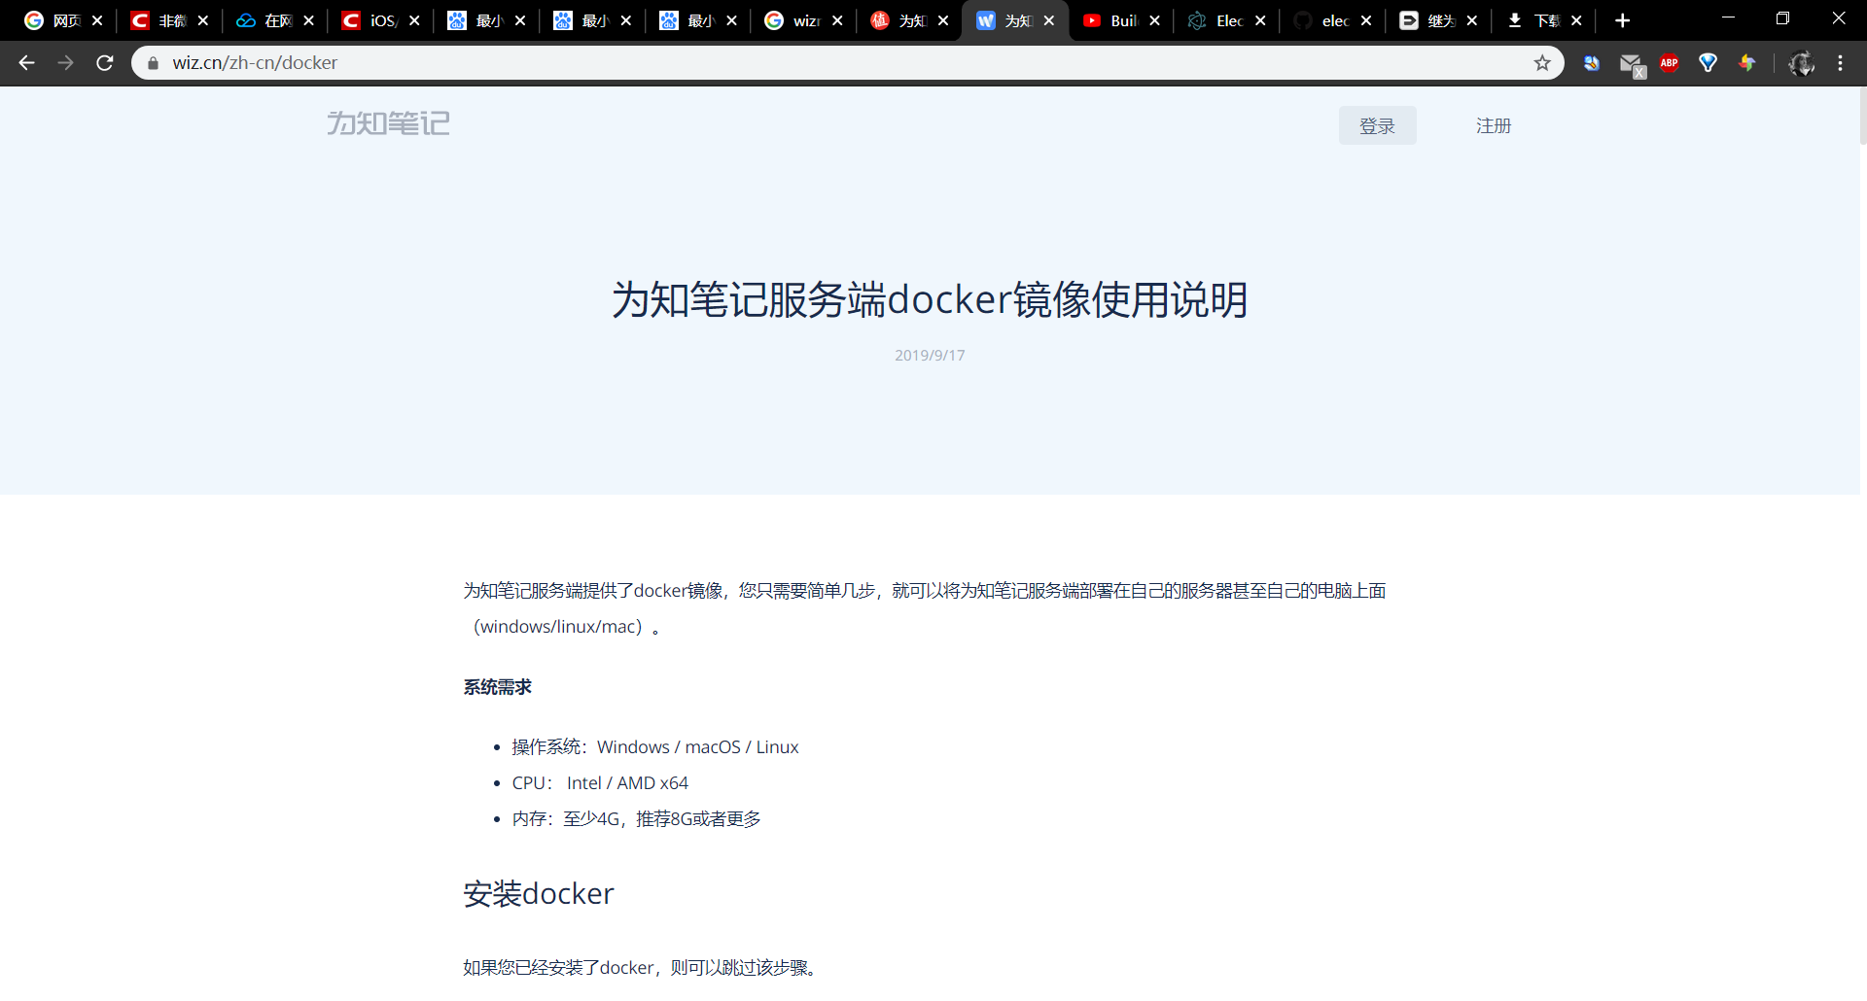This screenshot has width=1867, height=1001.
Task: Click the 如果您已经安装了docker paragraph
Action: [643, 968]
